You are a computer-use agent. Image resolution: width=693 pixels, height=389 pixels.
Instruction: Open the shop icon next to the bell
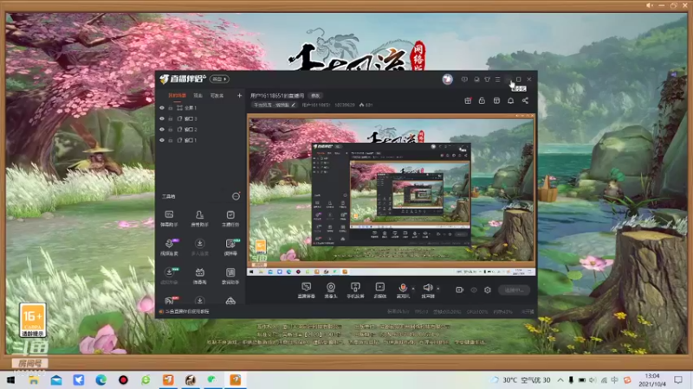click(x=496, y=100)
